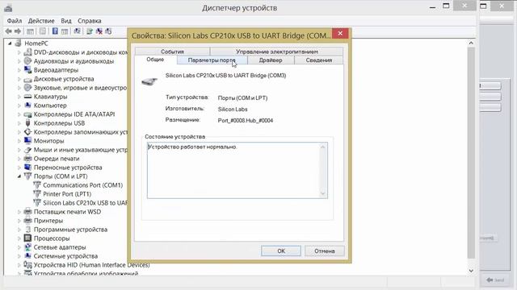This screenshot has width=517, height=290.
Task: Collapse the Порты (COM и LPT) node
Action: click(x=19, y=176)
